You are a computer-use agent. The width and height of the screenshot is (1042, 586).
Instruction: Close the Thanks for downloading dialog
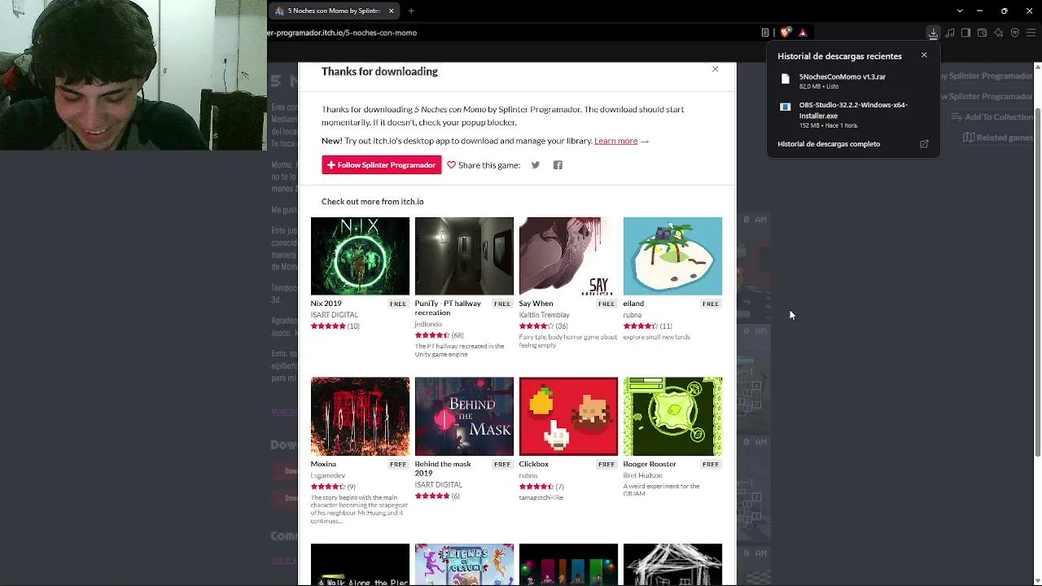click(715, 69)
